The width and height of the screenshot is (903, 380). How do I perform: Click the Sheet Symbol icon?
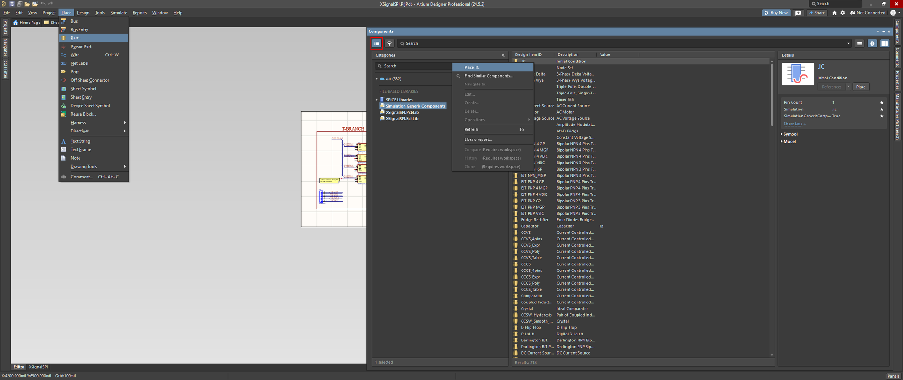(63, 89)
